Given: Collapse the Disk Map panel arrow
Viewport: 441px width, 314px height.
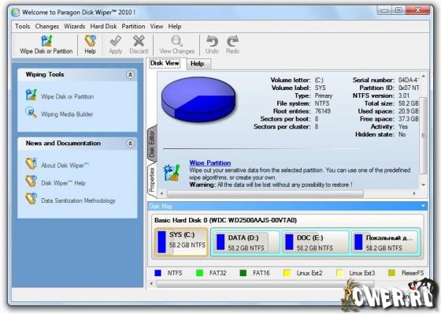Looking at the screenshot, I should (423, 206).
